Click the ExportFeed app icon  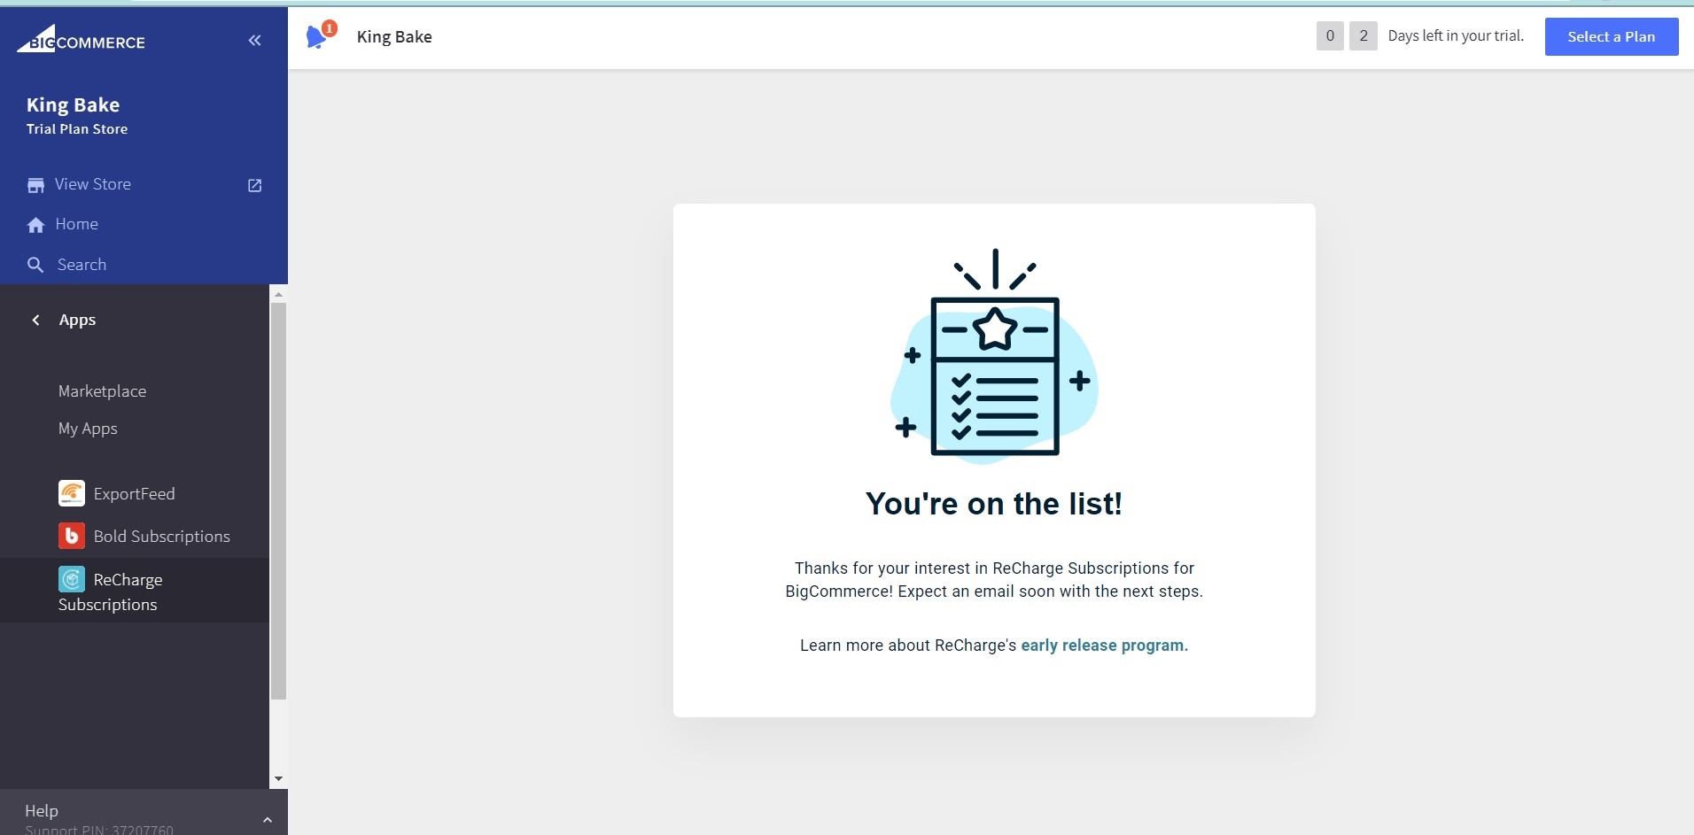pyautogui.click(x=72, y=493)
